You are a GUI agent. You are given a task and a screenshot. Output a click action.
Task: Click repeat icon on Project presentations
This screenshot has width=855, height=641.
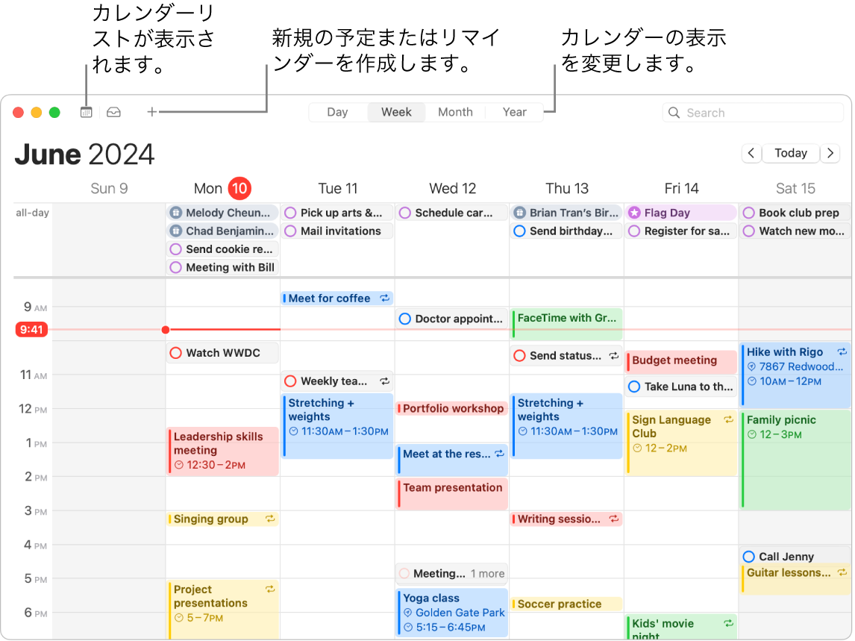[270, 590]
